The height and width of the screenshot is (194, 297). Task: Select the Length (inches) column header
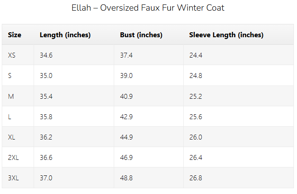pos(65,35)
